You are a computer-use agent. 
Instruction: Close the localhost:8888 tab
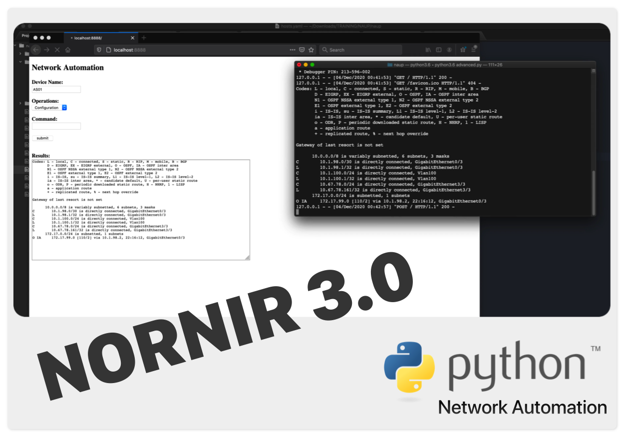[132, 38]
